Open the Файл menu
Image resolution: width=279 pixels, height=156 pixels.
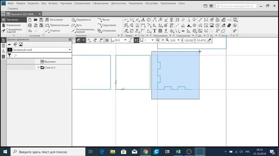coord(10,3)
